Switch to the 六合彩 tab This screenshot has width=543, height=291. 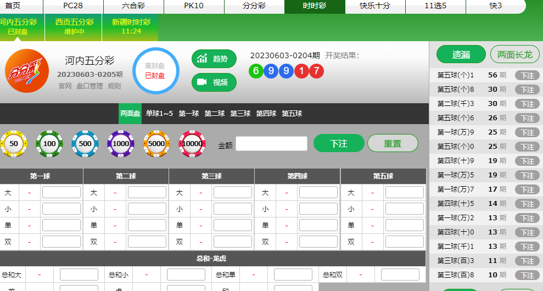133,6
